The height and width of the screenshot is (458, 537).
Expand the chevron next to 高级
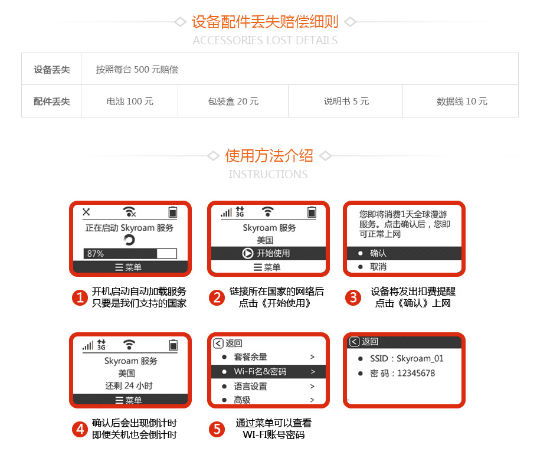coord(312,400)
